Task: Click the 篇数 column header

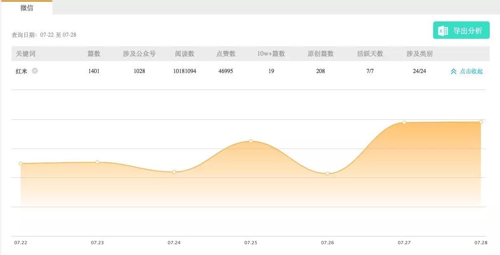Action: pyautogui.click(x=94, y=54)
